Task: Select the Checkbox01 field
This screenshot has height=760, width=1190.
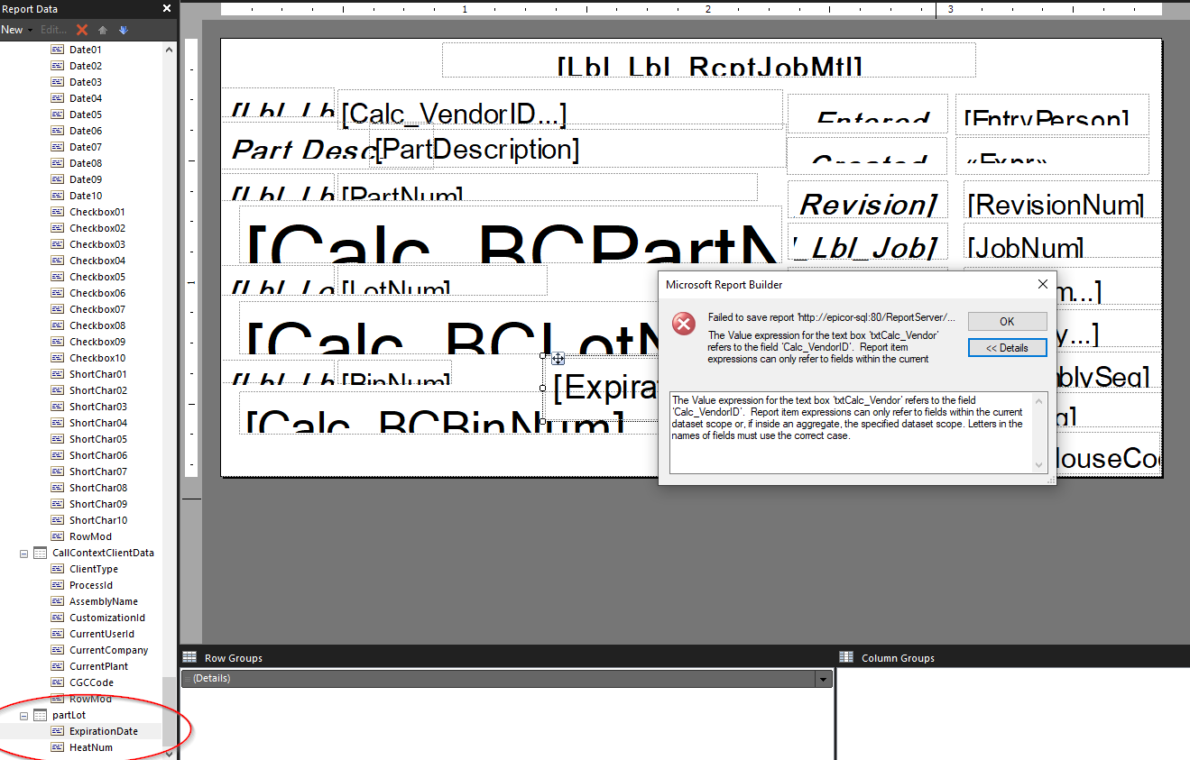Action: (97, 212)
